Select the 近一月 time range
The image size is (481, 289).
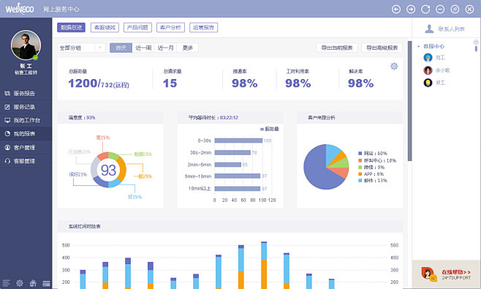click(x=165, y=48)
